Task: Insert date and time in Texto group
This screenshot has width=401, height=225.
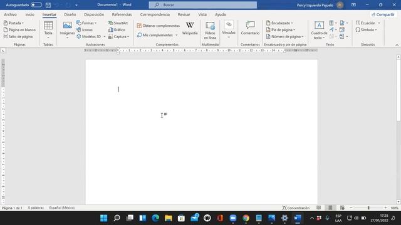Action: pyautogui.click(x=342, y=30)
